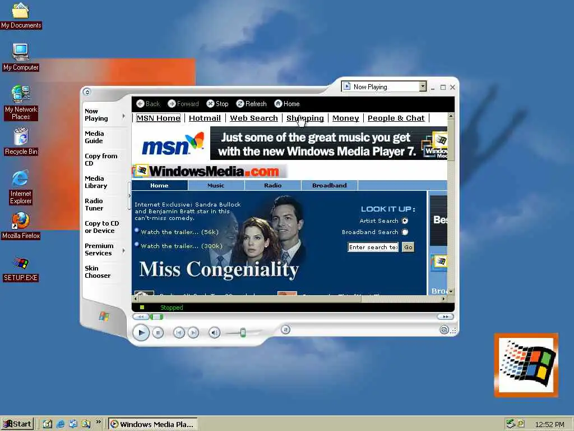Open My Computer desktop icon

click(21, 57)
